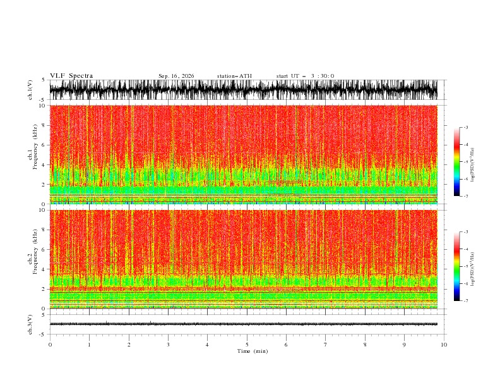500x387 pixels.
Task: Click the VLF Spectra title text
Action: [71, 76]
